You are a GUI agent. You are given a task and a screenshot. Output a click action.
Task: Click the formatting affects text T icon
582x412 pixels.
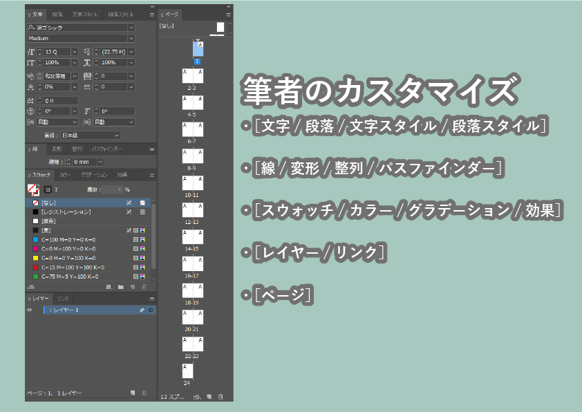57,189
